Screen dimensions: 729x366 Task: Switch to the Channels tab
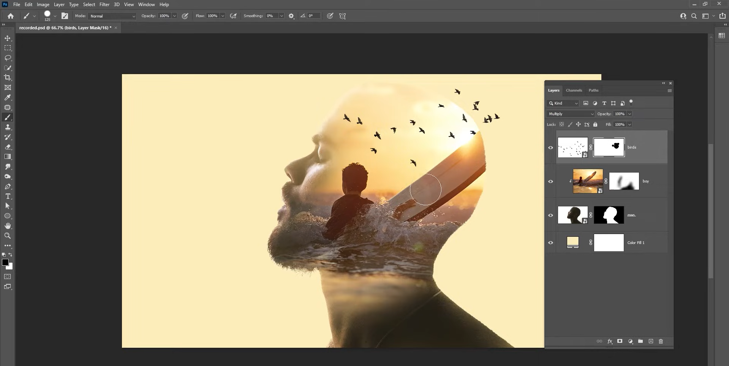(x=574, y=90)
